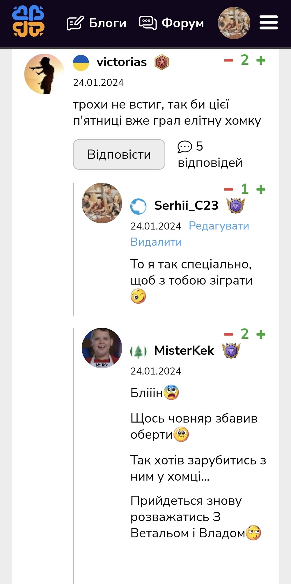Expand the 5 відповідей replies thread
Viewport: 291px width, 584px height.
point(210,154)
